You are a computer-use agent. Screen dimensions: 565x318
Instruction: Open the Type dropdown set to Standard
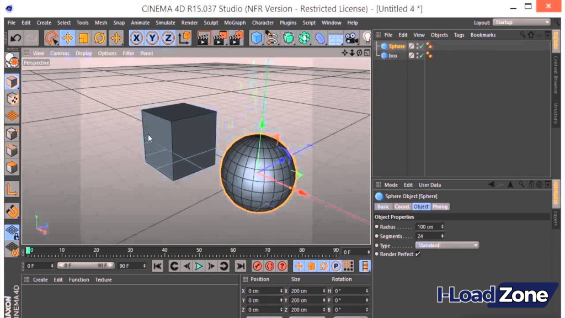(447, 245)
